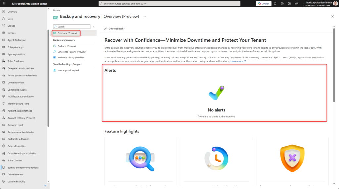Click the Enterprise apps icon
Viewport: 339px width, 189px height.
click(x=3, y=47)
